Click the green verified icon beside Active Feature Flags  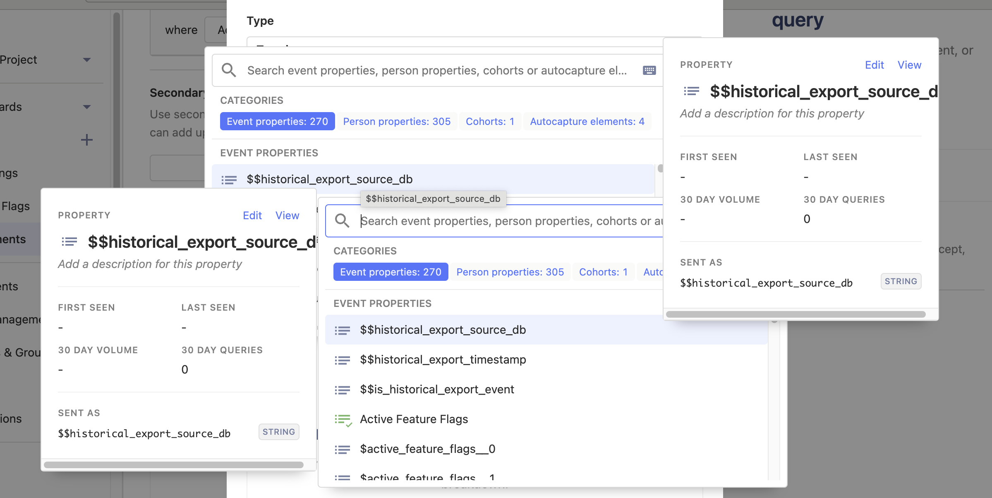coord(343,419)
